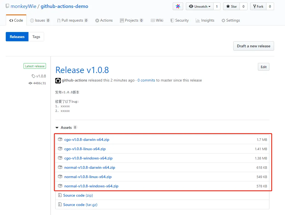Open the 0 commits link
Screen dimensions: 285x215
(x=146, y=80)
